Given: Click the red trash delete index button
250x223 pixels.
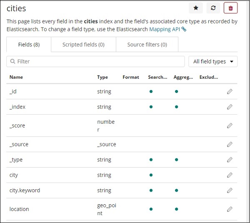Looking at the screenshot, I should click(231, 8).
